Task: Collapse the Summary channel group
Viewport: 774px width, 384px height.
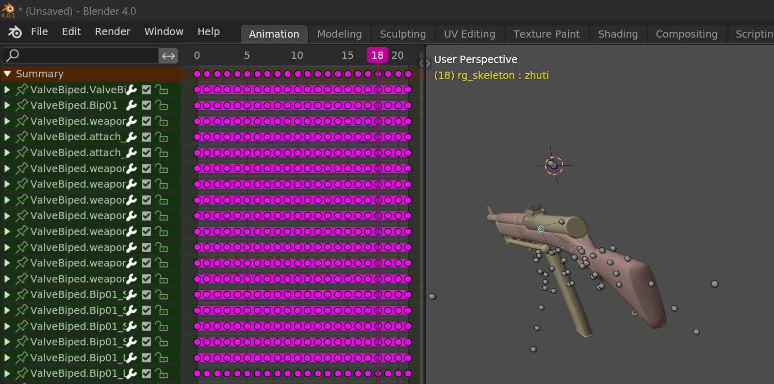Action: pos(7,74)
